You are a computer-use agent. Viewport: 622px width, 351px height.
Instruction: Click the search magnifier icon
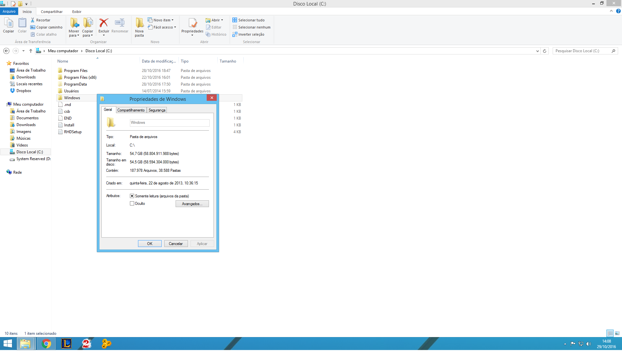[613, 51]
